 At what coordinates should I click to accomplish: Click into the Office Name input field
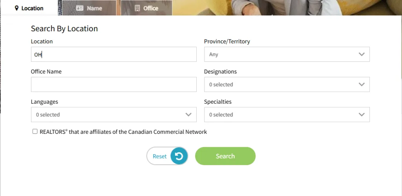tap(113, 85)
